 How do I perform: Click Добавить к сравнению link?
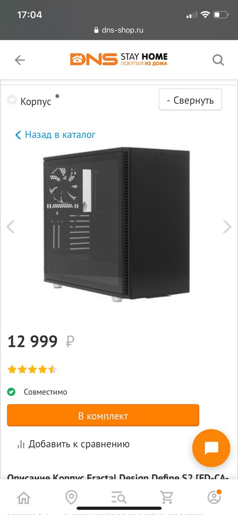tap(79, 444)
